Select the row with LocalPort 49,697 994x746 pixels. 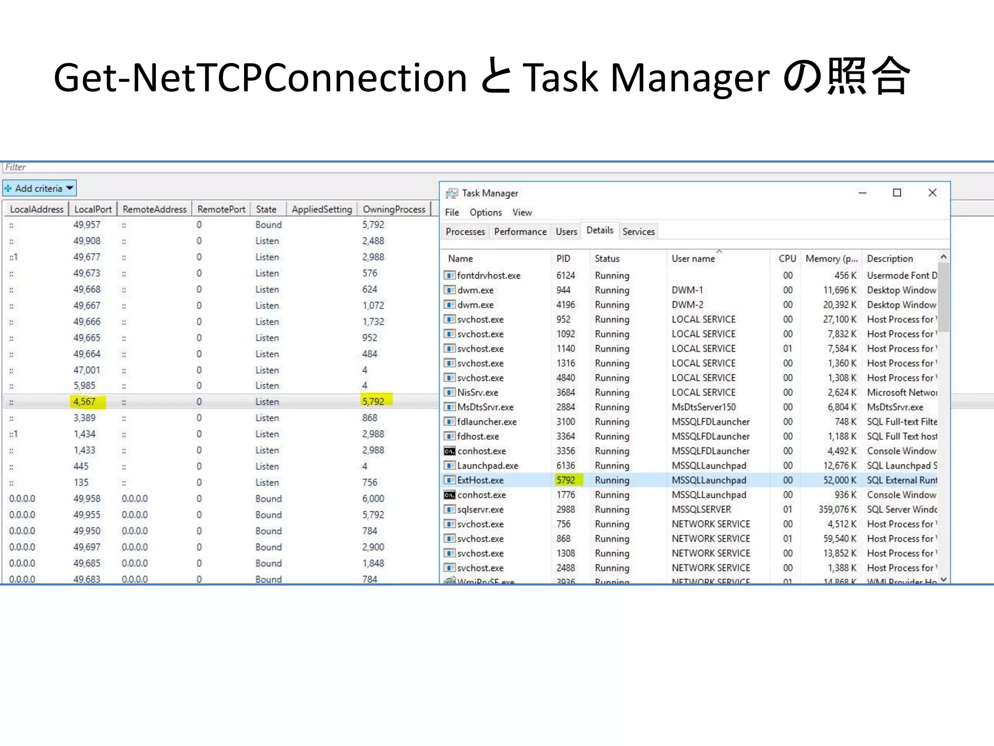(x=221, y=547)
